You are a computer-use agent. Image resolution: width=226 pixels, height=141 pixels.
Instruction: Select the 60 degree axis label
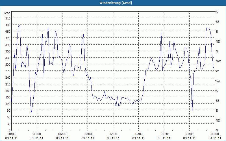coord(9,117)
